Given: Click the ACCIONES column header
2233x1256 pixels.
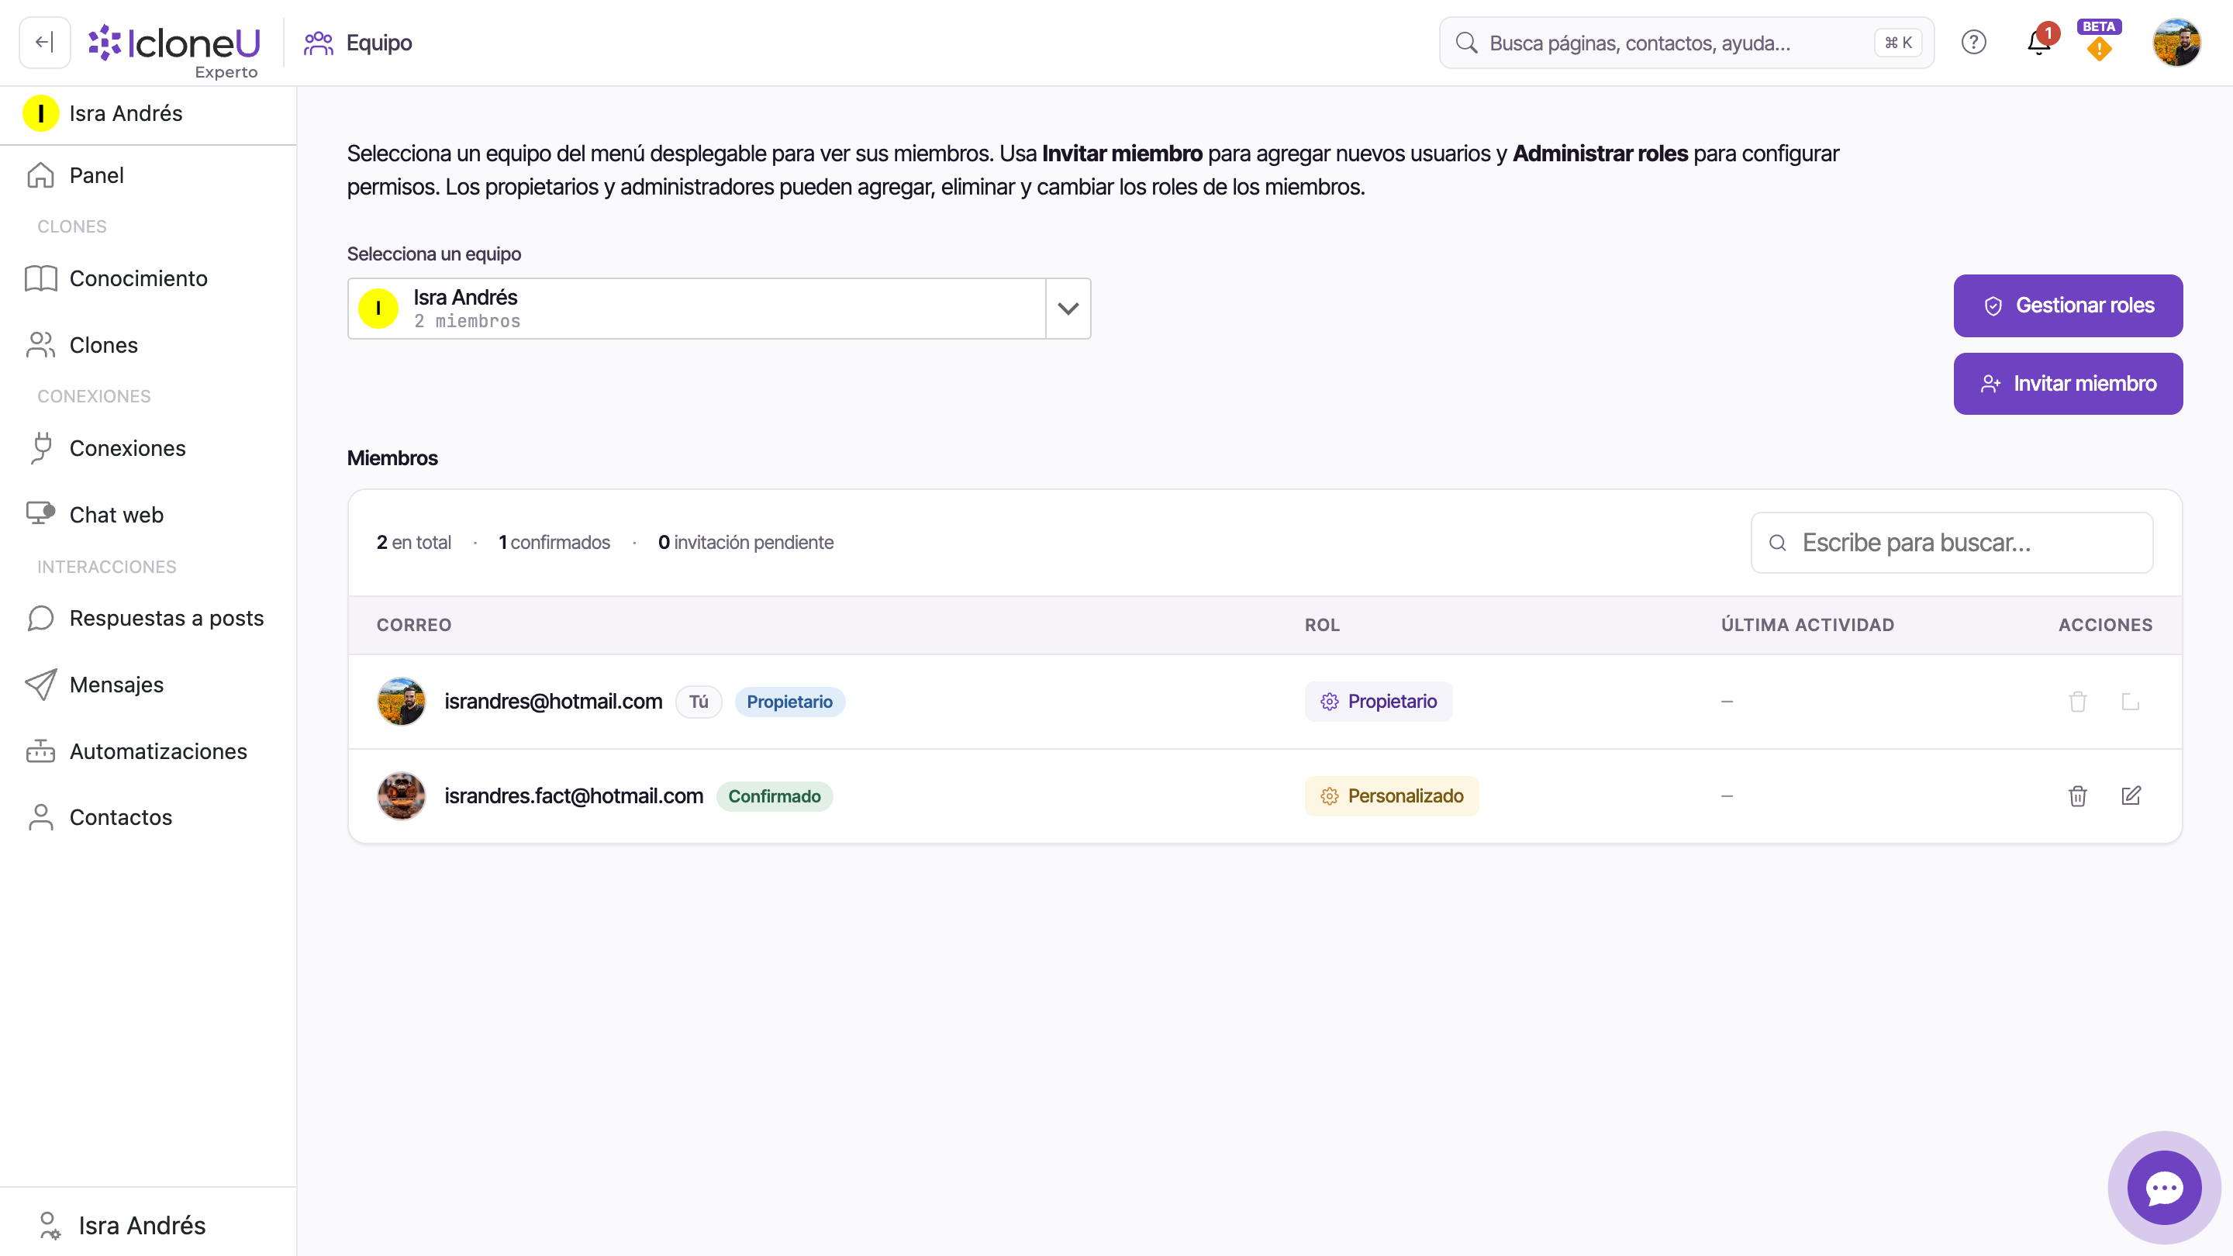Looking at the screenshot, I should [2106, 625].
